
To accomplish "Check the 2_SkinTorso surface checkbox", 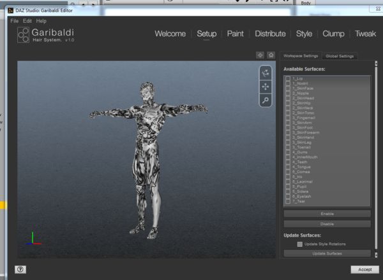I will [288, 113].
